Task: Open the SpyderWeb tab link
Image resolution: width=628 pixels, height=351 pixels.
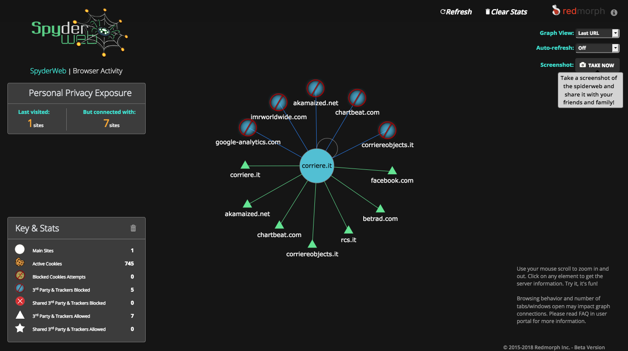Action: (x=48, y=71)
